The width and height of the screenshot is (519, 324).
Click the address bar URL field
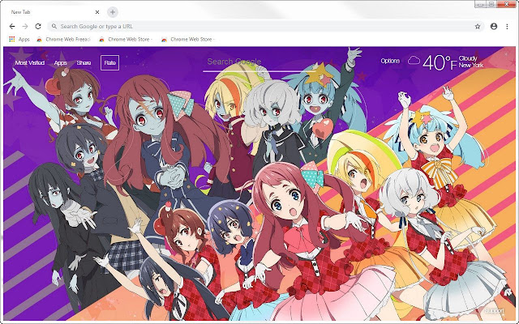click(266, 27)
